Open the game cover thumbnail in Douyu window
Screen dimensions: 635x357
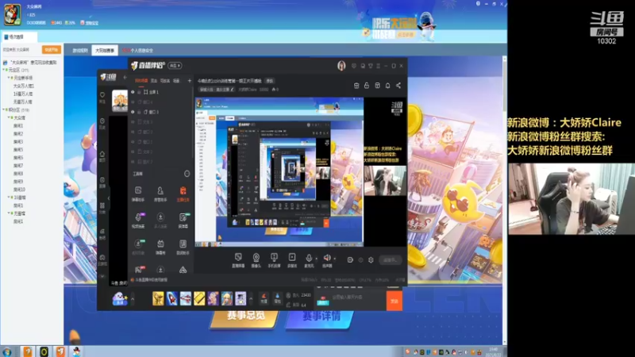[120, 101]
